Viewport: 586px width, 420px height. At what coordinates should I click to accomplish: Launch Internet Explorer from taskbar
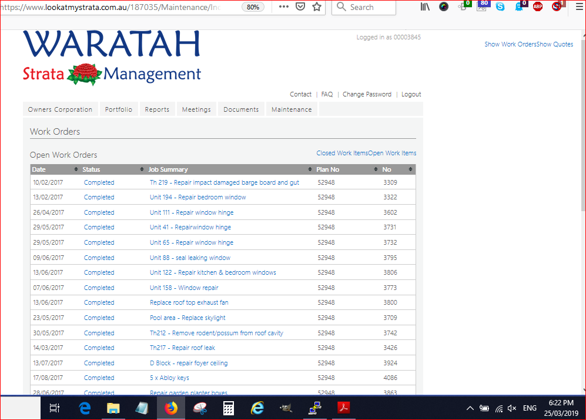pyautogui.click(x=257, y=408)
